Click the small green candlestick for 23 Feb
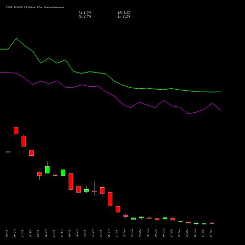 87,190
